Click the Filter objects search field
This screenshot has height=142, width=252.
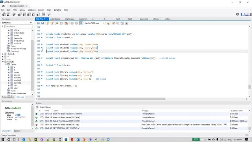(x=19, y=26)
